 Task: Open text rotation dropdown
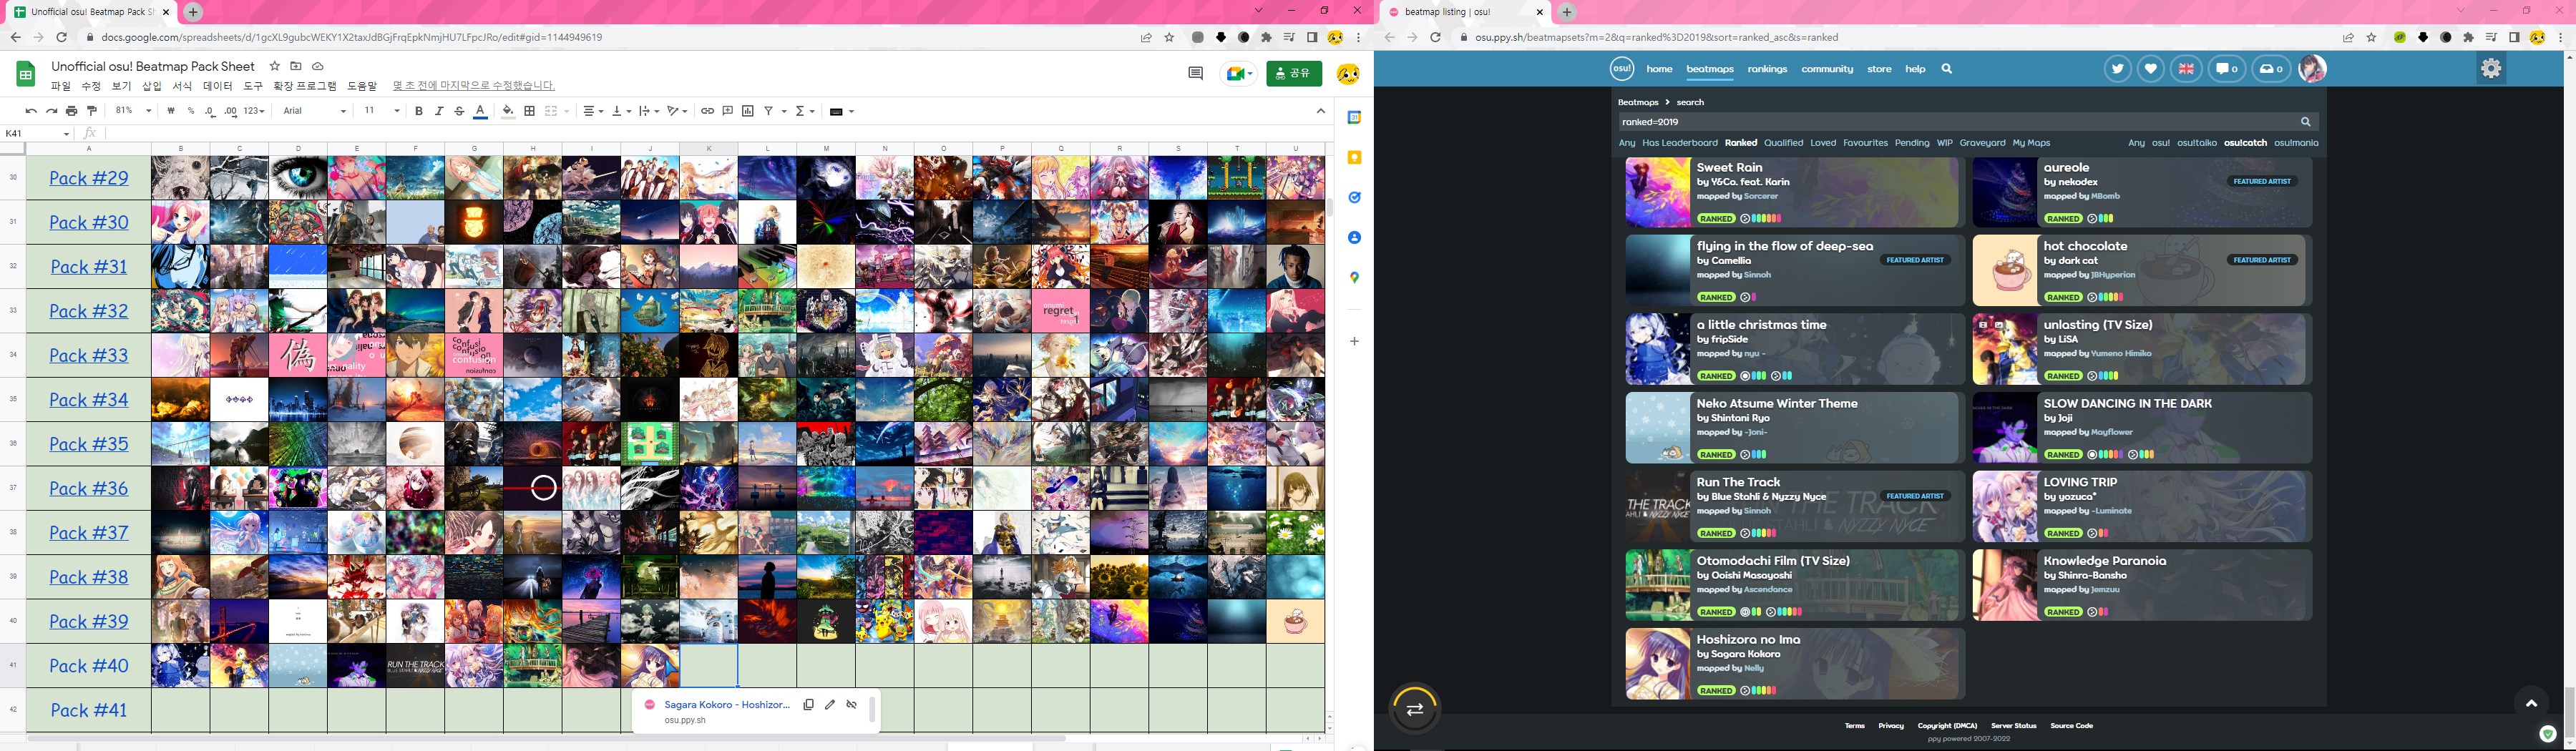(677, 111)
